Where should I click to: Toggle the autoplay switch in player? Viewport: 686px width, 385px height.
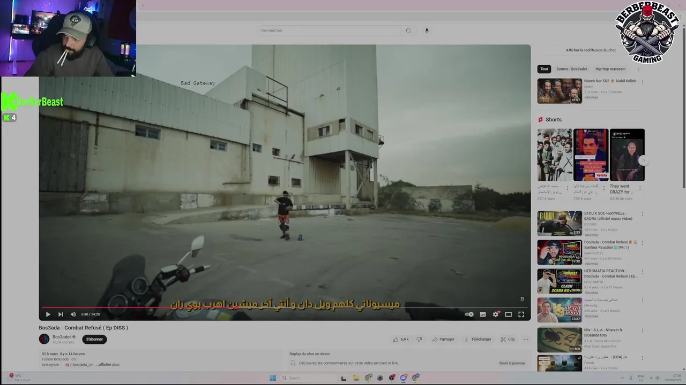[469, 314]
